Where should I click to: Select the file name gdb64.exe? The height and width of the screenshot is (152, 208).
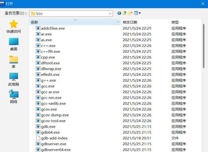click(x=50, y=132)
